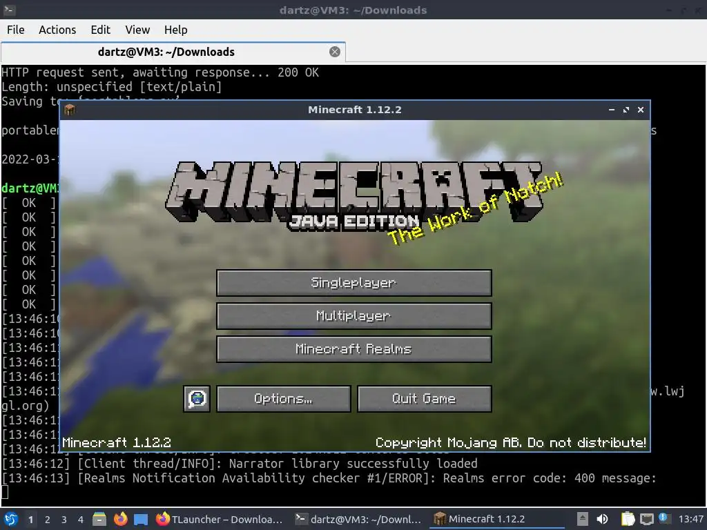Viewport: 707px width, 530px height.
Task: Click Copyright Mojang AB text
Action: click(511, 442)
